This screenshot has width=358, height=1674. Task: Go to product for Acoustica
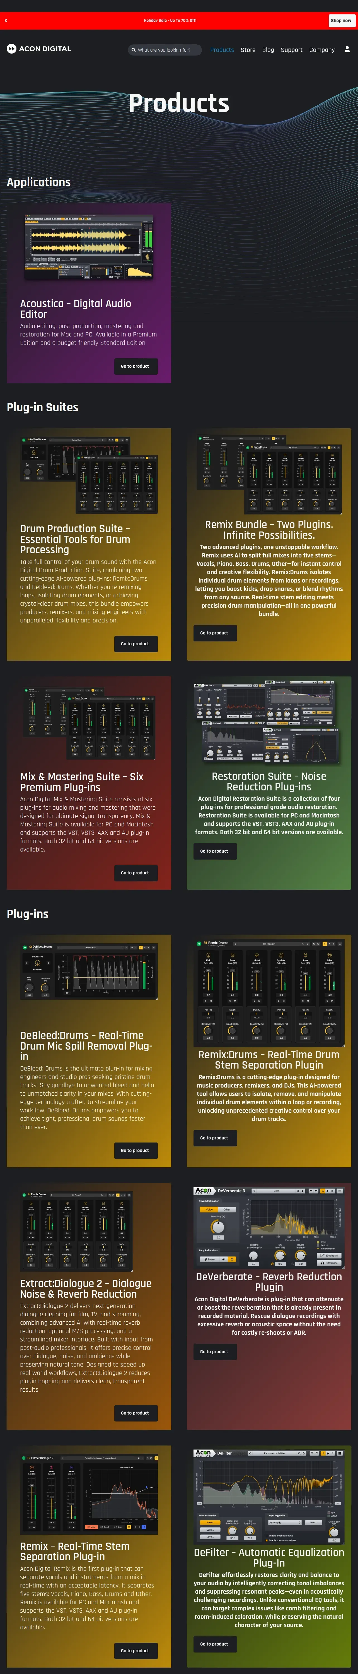point(135,367)
